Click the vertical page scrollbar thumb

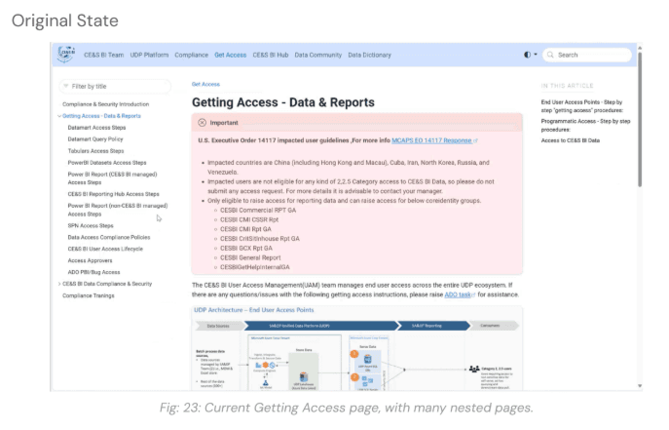pos(640,120)
